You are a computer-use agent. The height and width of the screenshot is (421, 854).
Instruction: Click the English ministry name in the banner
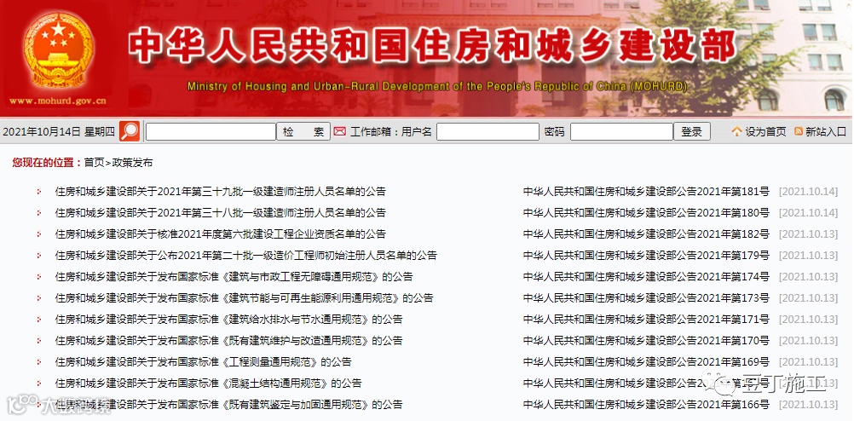(x=437, y=87)
